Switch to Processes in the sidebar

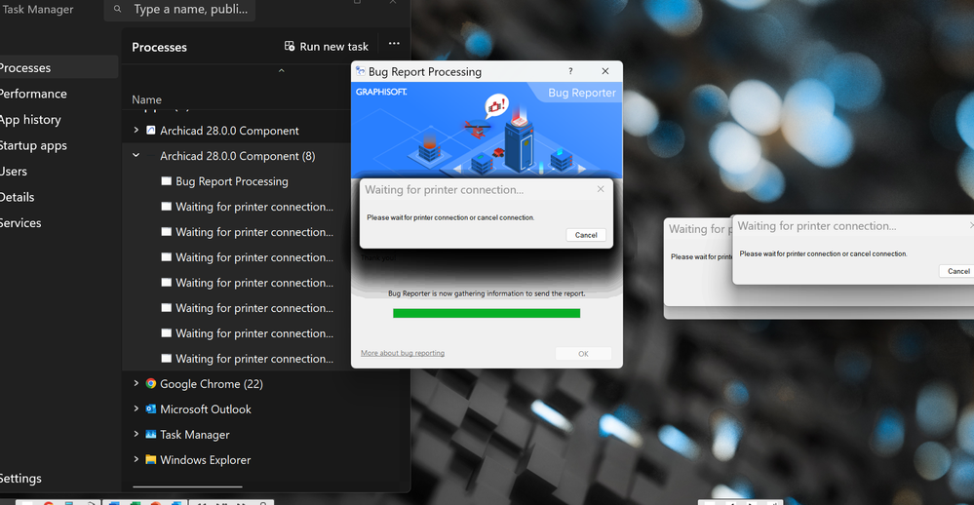58,67
